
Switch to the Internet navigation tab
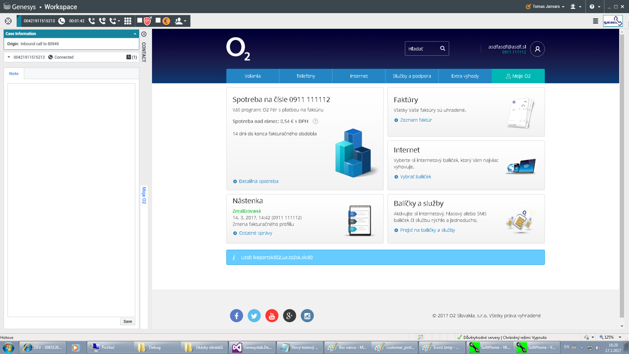tap(359, 76)
